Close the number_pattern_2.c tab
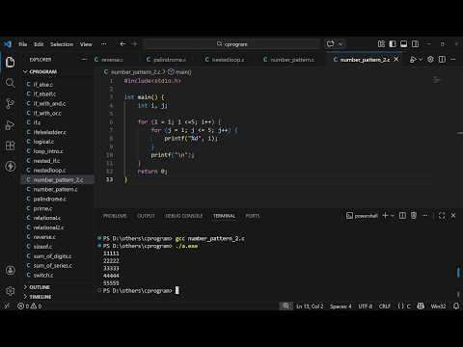Screen dimensions: 463x347 click(396, 60)
